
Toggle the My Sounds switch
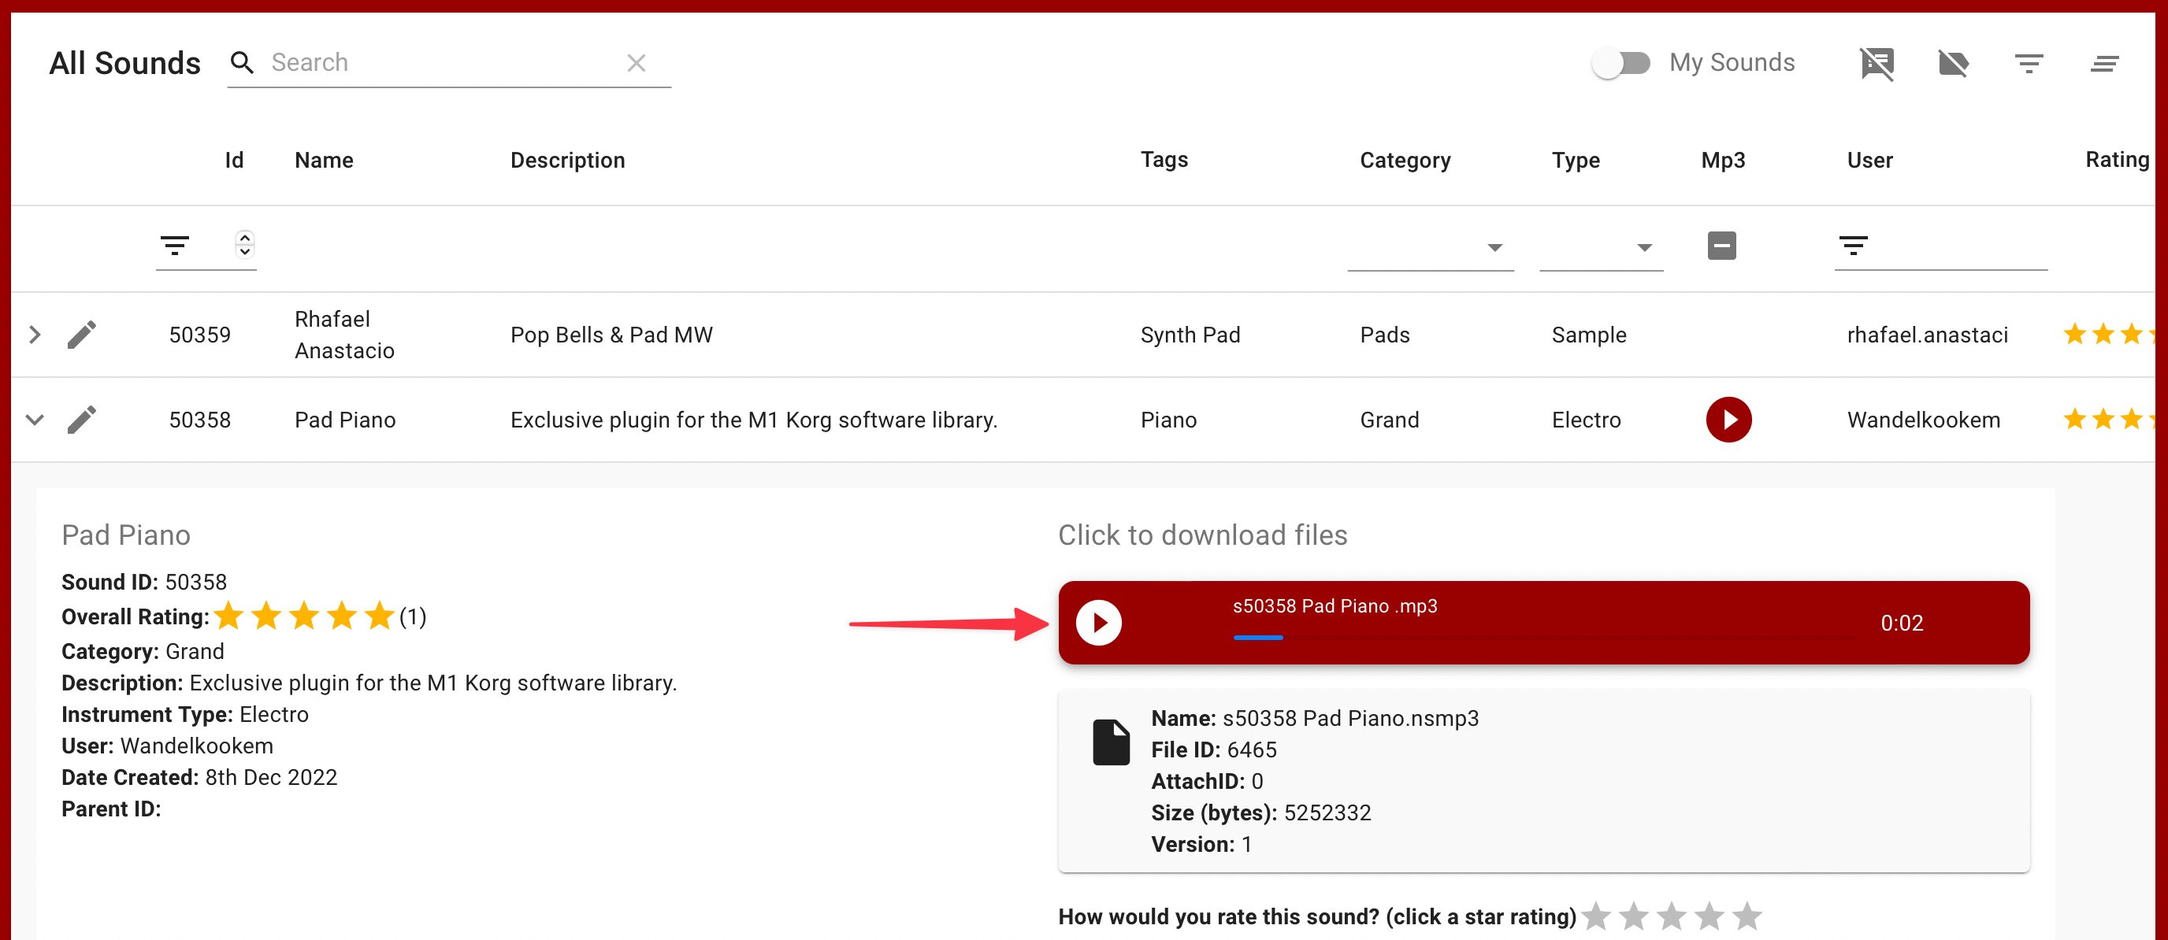click(1621, 63)
